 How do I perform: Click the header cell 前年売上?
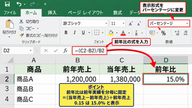77,69
